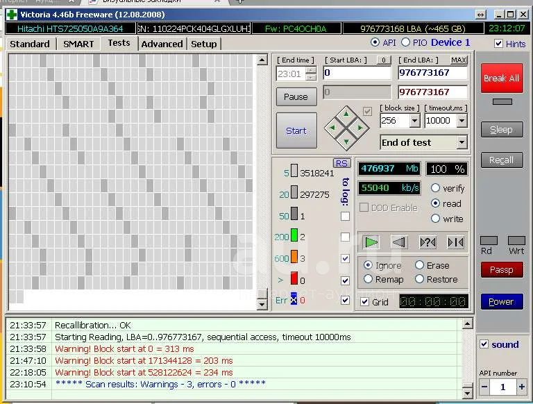Click the reverse scan arrow button
533x404 pixels.
[x=399, y=242]
